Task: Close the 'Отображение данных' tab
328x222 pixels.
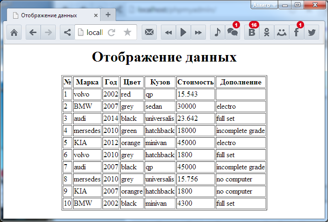Action: click(x=96, y=15)
